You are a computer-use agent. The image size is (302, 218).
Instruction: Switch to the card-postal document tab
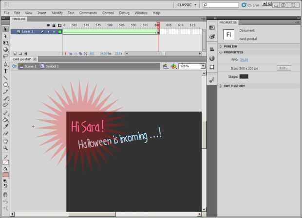(x=22, y=59)
